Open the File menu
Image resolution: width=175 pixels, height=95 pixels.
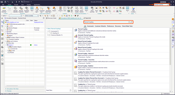[3, 5]
